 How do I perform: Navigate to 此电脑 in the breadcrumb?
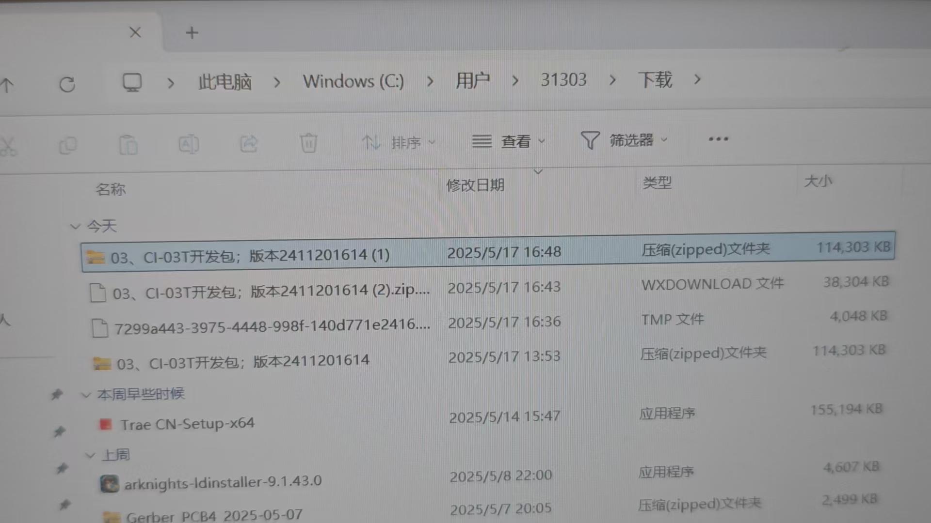tap(225, 82)
